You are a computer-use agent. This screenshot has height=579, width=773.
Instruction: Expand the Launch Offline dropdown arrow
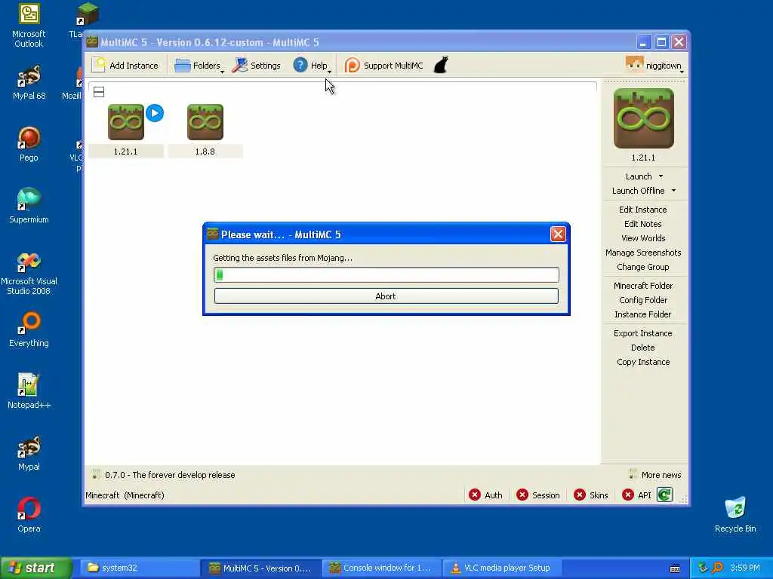click(x=673, y=191)
